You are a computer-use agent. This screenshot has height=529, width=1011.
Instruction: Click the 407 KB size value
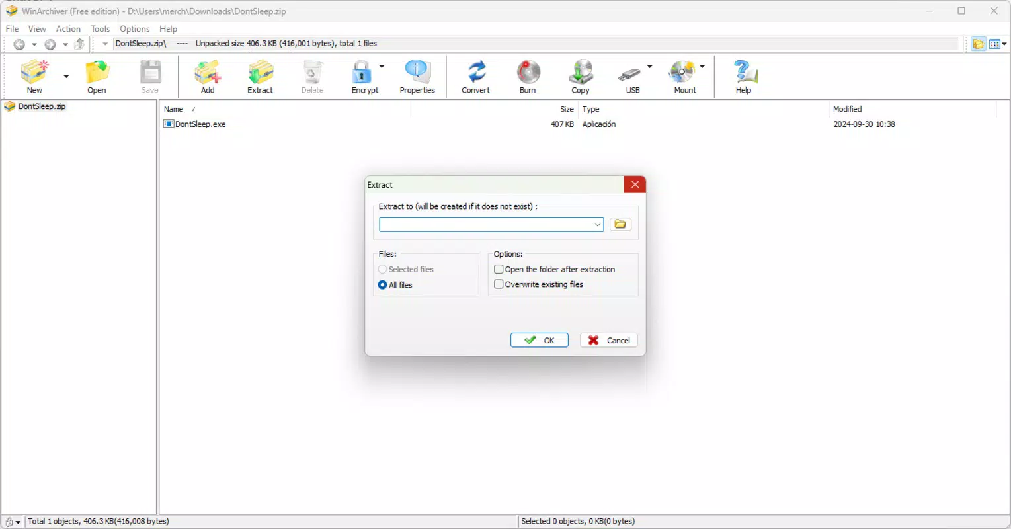[x=562, y=124]
